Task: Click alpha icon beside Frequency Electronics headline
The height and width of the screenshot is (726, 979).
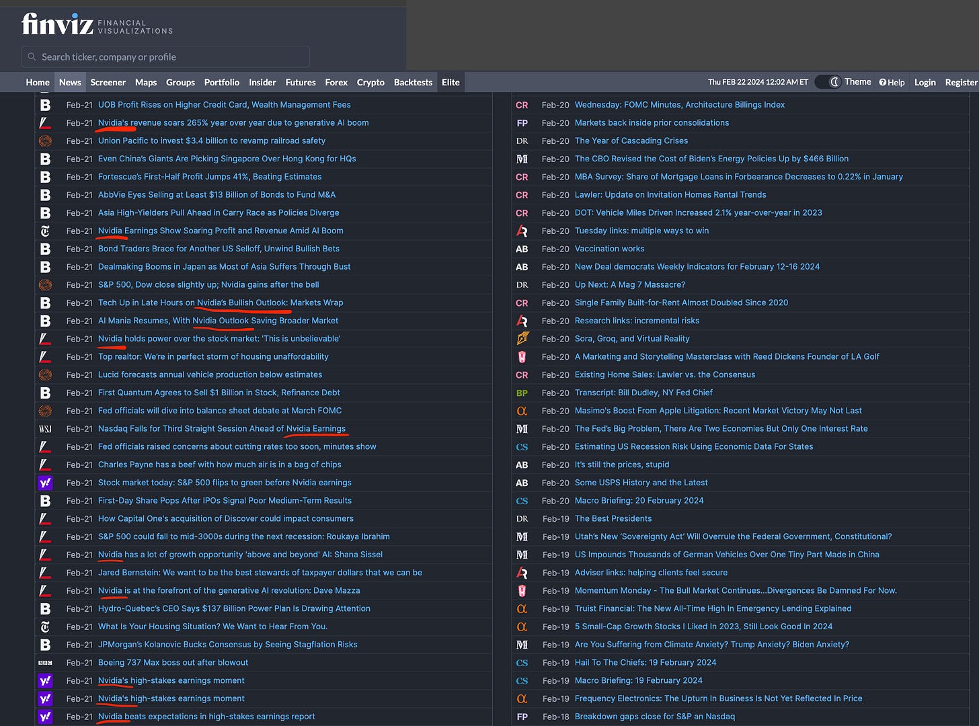Action: pyautogui.click(x=522, y=698)
